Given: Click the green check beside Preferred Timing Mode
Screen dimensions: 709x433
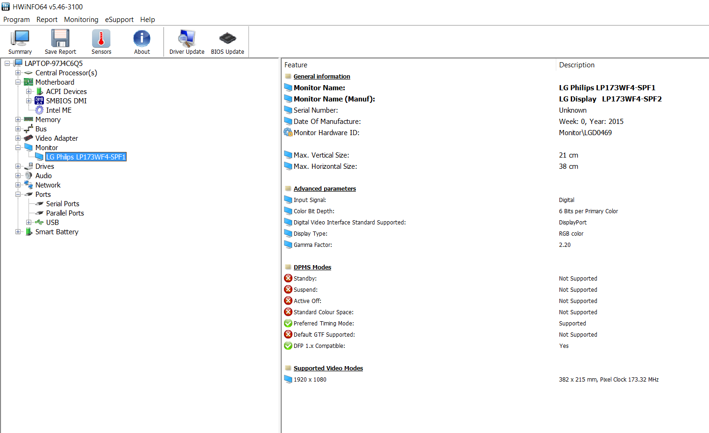Looking at the screenshot, I should (288, 323).
